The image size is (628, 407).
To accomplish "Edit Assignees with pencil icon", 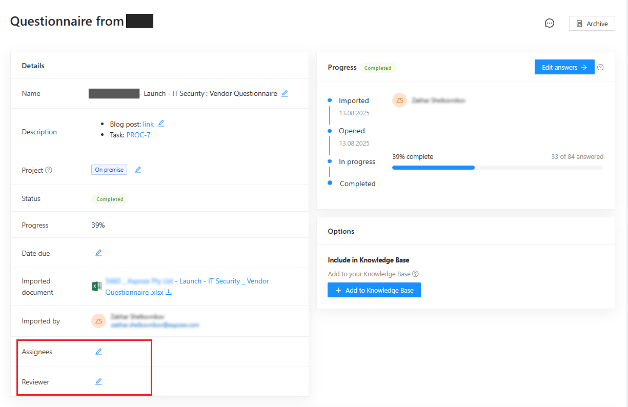I will pos(98,352).
